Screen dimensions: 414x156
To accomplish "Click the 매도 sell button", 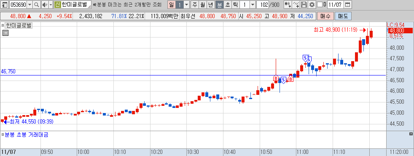I will click(x=343, y=16).
